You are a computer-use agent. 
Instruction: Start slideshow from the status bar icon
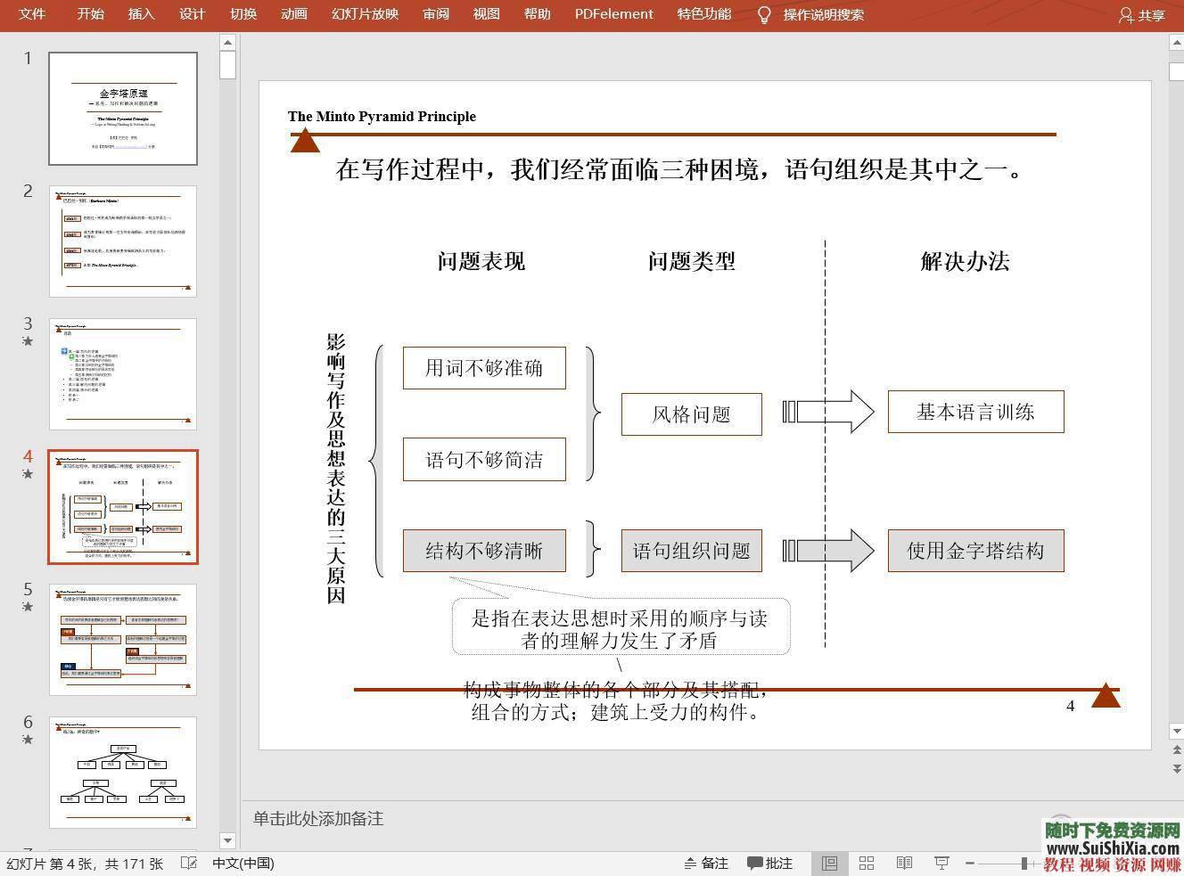pyautogui.click(x=941, y=863)
